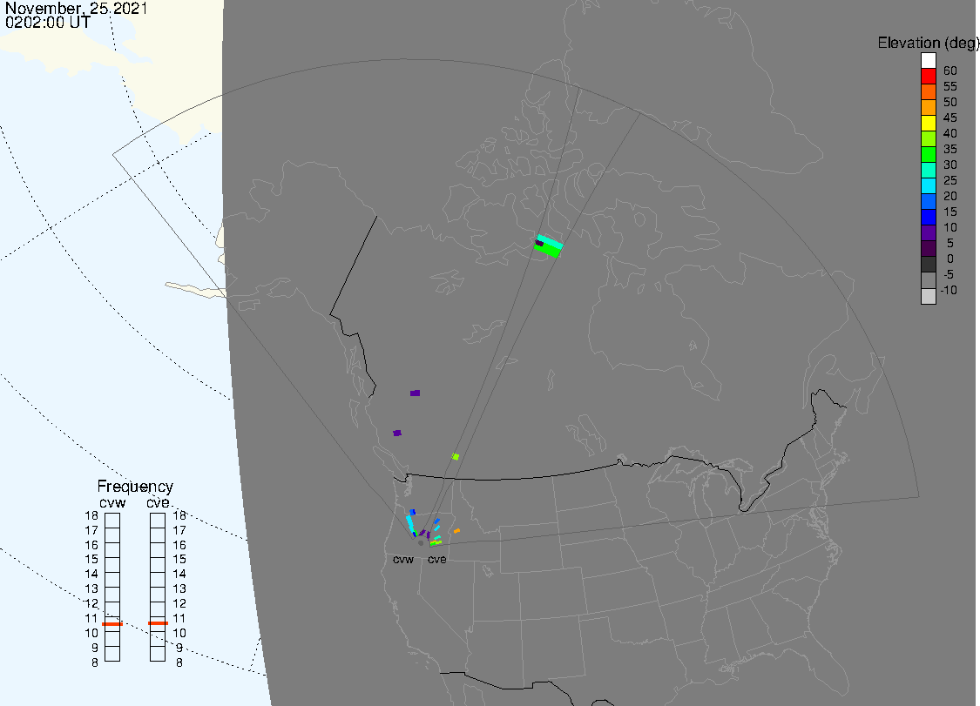Click the '0' elevation legend label

(x=950, y=259)
